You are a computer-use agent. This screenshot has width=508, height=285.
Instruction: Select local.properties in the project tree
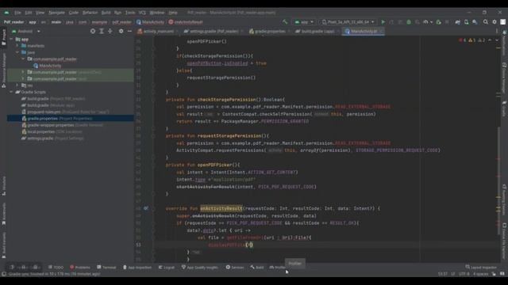52,131
